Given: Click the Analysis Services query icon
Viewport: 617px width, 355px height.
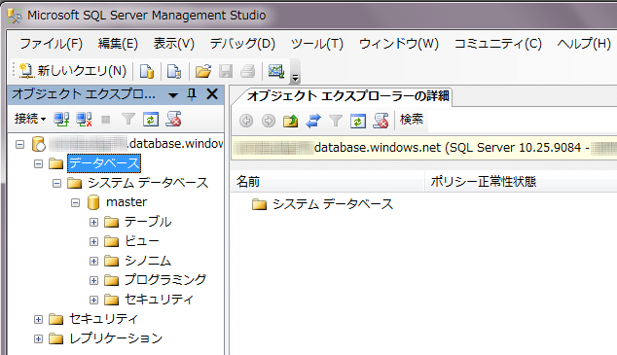Looking at the screenshot, I should [x=174, y=71].
